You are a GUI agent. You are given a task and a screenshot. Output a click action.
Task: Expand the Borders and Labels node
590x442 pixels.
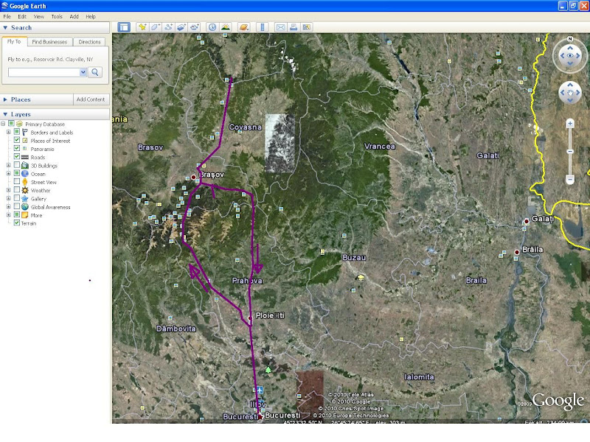[8, 132]
